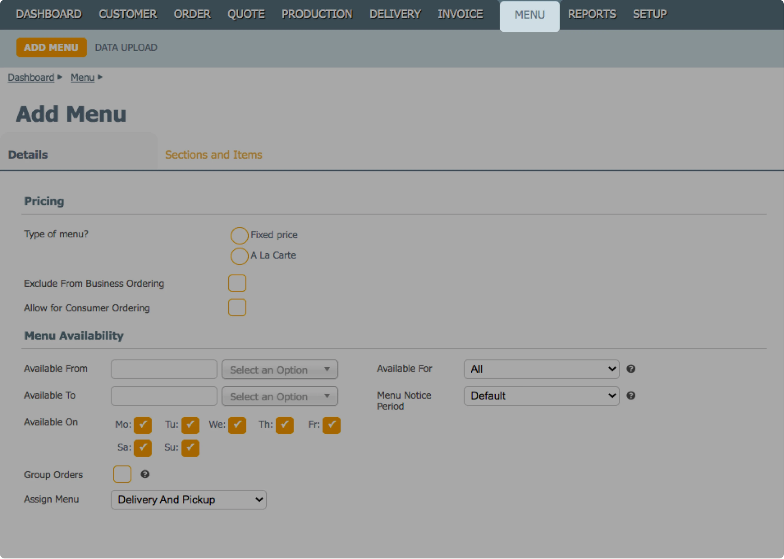This screenshot has height=559, width=784.
Task: Toggle the Group Orders checkbox
Action: coord(122,474)
